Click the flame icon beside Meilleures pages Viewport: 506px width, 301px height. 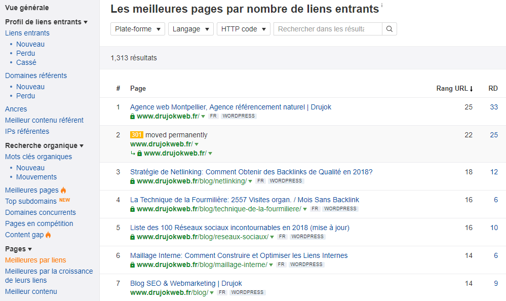[63, 190]
